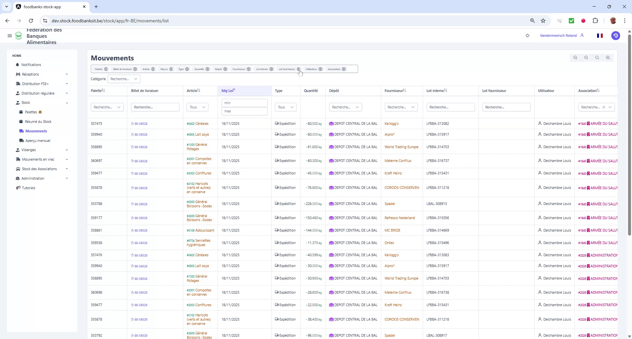
Task: Click the person icon next to Vandermeersch Roland
Action: tap(582, 35)
